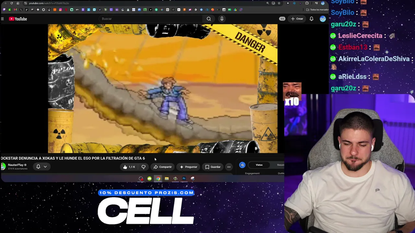Screen dimensions: 415x233
Task: Click the browser forward arrow
Action: click(x=6, y=3)
